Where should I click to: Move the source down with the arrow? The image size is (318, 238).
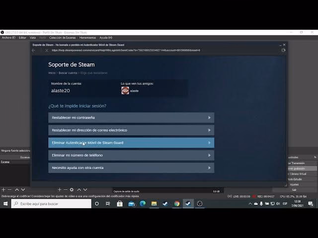pos(85,189)
